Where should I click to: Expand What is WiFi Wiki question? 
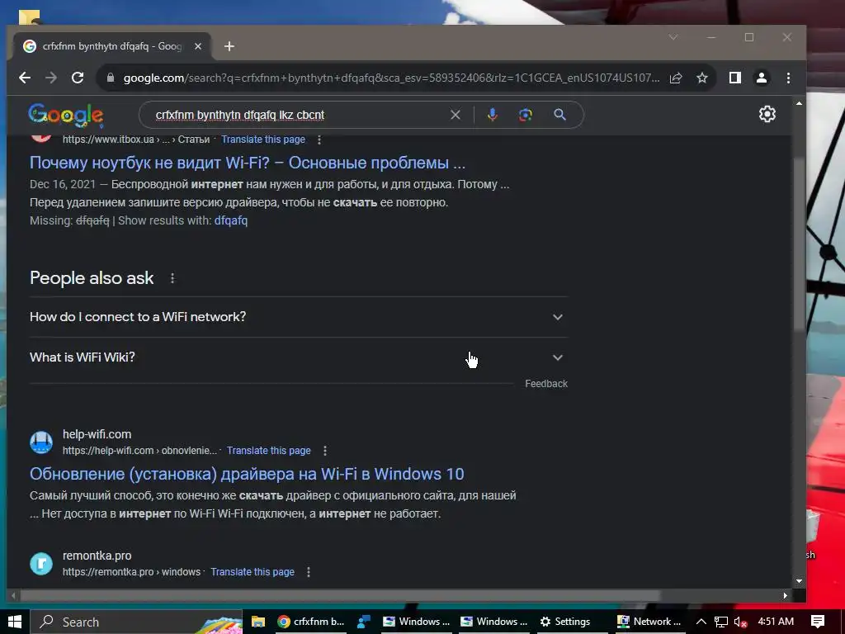299,357
